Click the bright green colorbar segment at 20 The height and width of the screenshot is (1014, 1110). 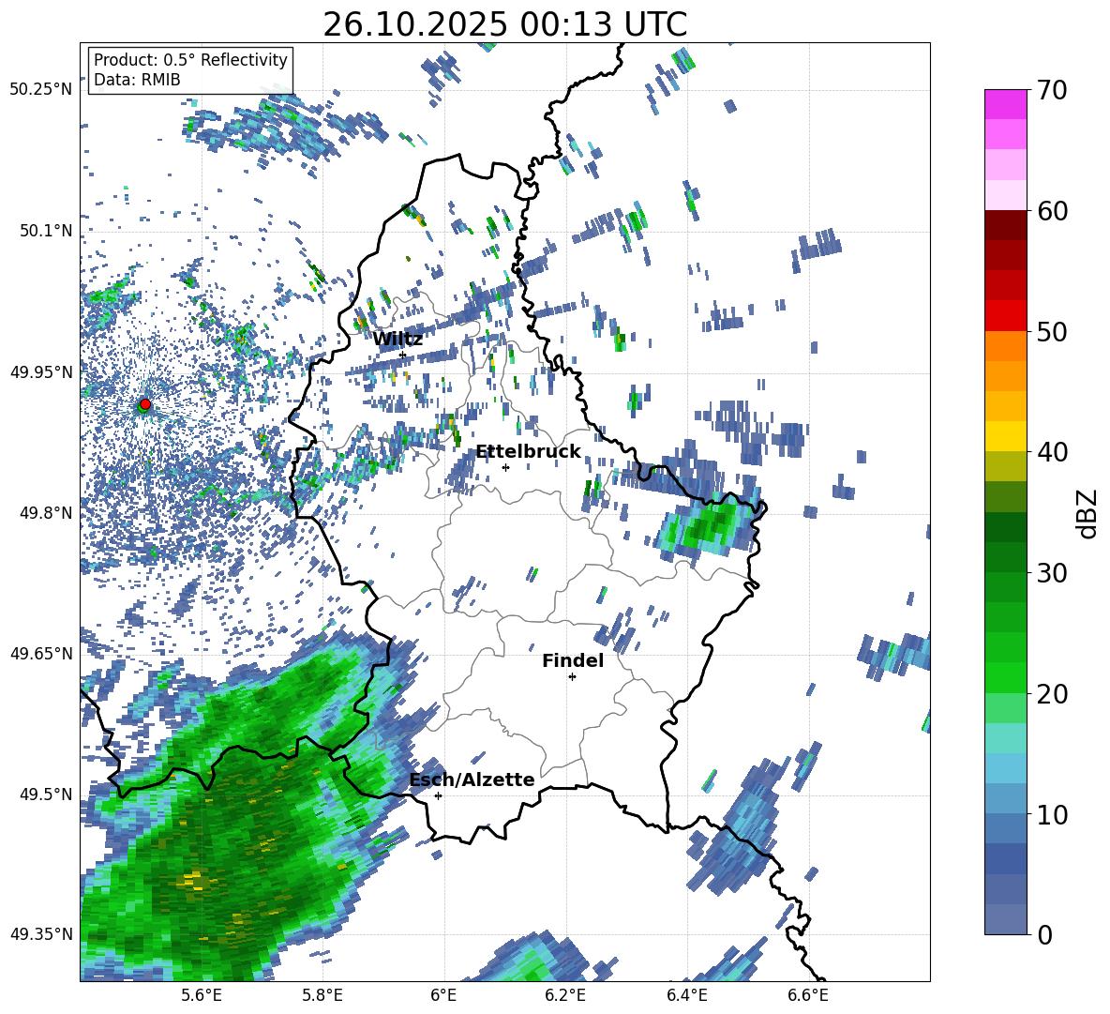pyautogui.click(x=1006, y=677)
